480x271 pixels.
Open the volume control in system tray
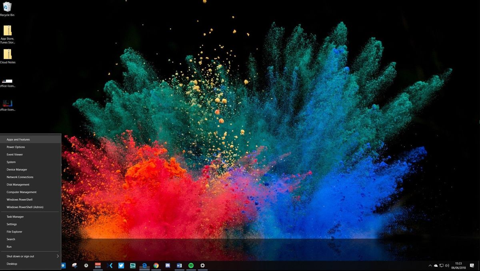[x=447, y=265]
